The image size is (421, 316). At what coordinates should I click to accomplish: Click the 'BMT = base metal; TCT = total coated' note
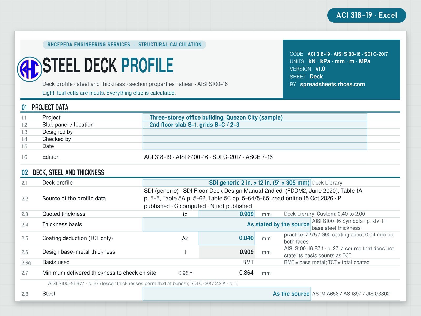point(327,262)
